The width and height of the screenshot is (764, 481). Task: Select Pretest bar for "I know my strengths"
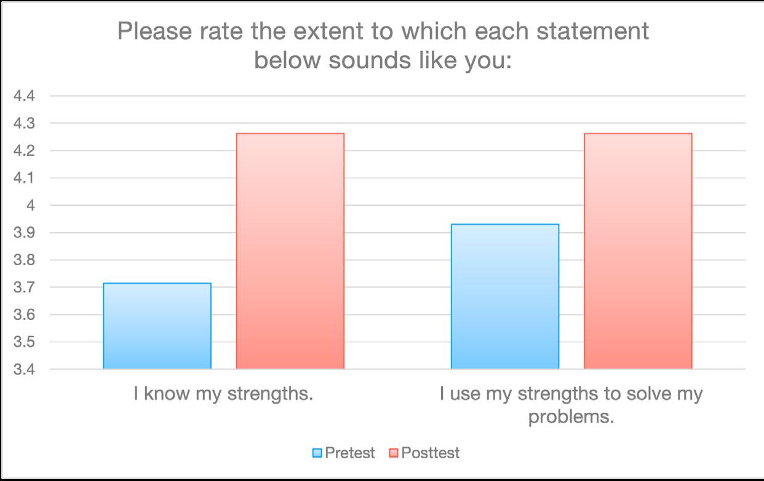click(157, 326)
